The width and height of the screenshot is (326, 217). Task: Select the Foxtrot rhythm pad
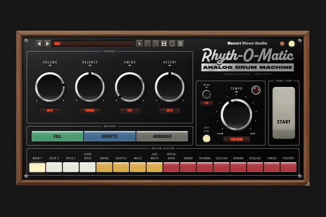coord(289,168)
